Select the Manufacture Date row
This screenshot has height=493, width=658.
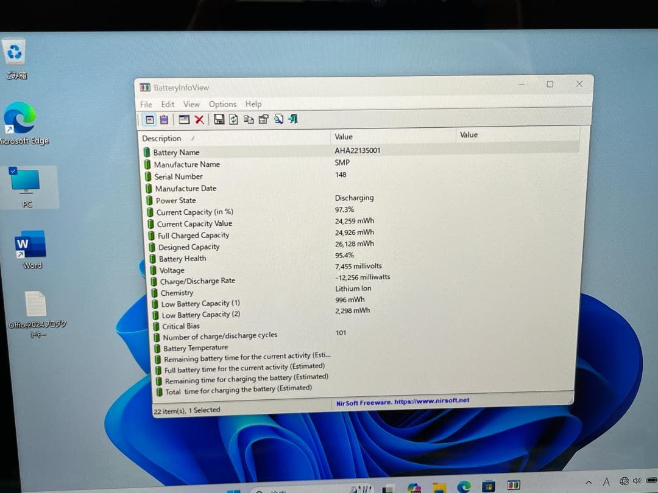[362, 188]
